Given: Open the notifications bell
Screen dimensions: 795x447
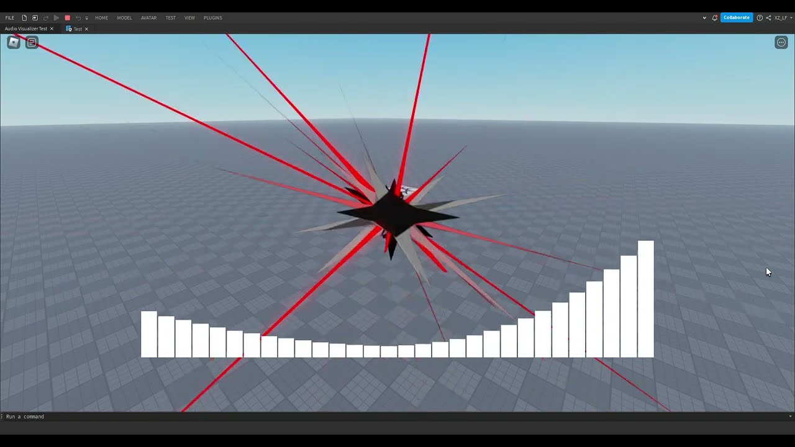Looking at the screenshot, I should (x=715, y=18).
